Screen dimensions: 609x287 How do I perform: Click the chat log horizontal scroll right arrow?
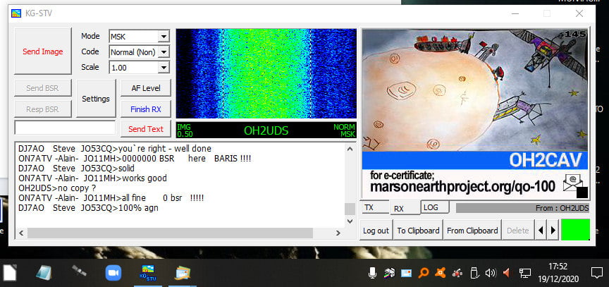(x=338, y=233)
